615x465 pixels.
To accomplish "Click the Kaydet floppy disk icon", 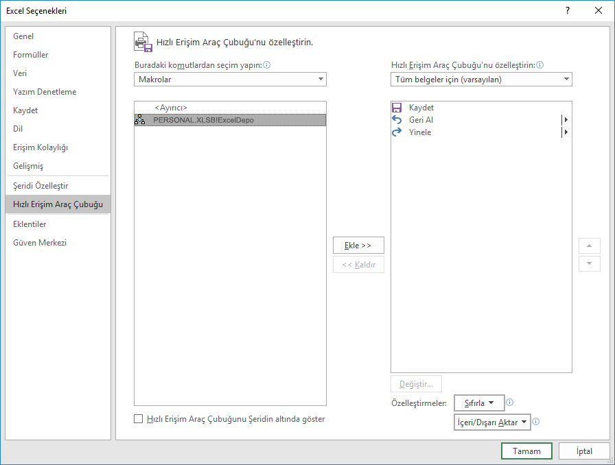I will [397, 108].
